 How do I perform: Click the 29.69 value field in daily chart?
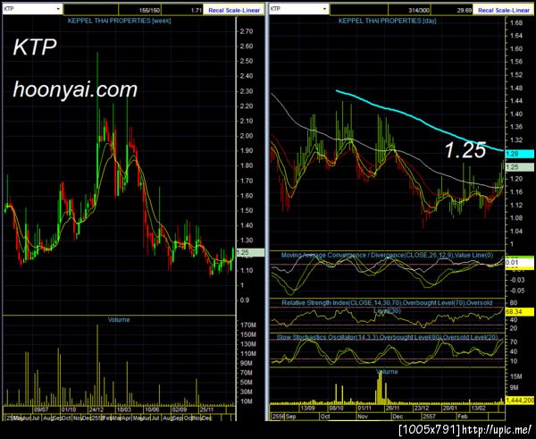click(x=451, y=10)
